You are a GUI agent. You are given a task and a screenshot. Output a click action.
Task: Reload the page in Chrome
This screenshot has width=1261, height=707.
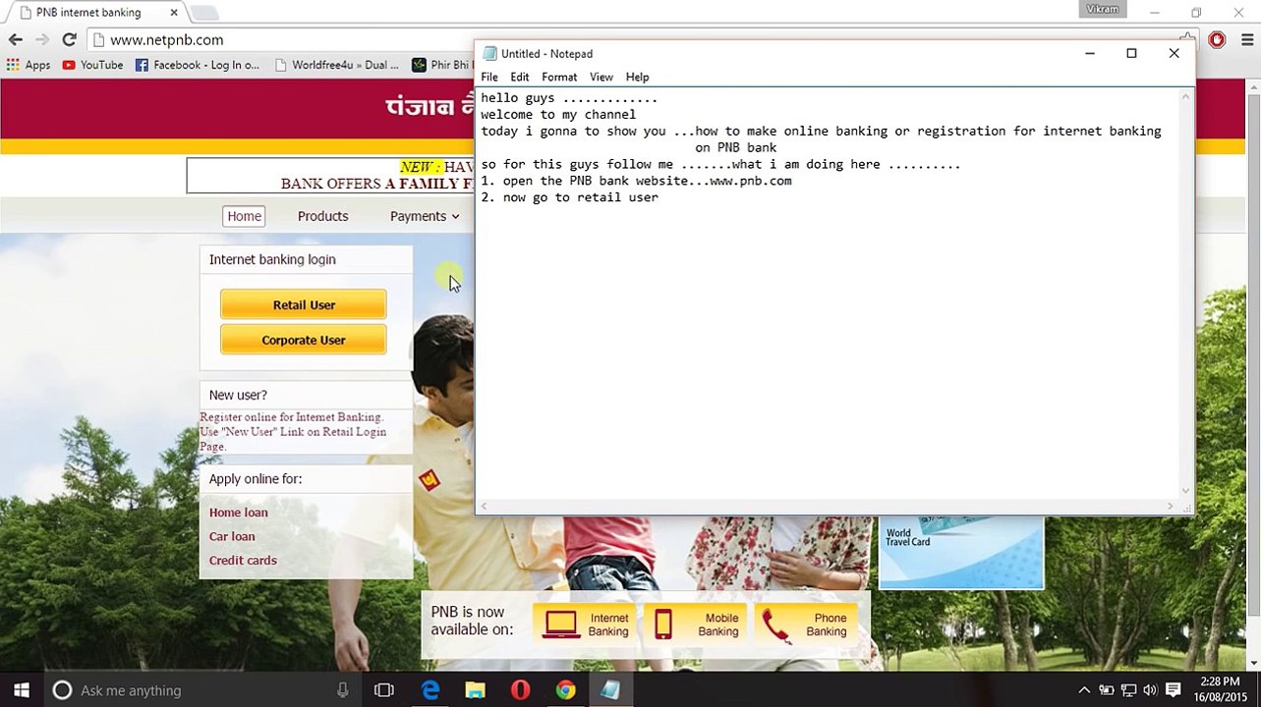click(69, 40)
